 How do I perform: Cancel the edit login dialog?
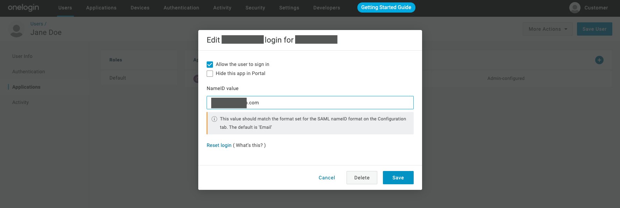point(327,178)
